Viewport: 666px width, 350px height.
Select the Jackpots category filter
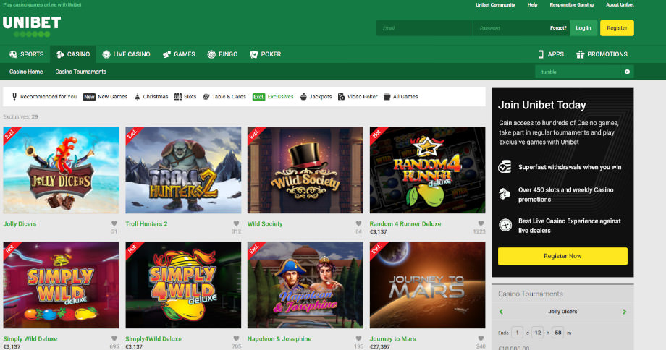316,97
